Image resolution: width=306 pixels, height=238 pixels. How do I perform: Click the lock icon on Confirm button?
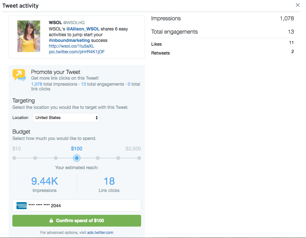tap(51, 221)
